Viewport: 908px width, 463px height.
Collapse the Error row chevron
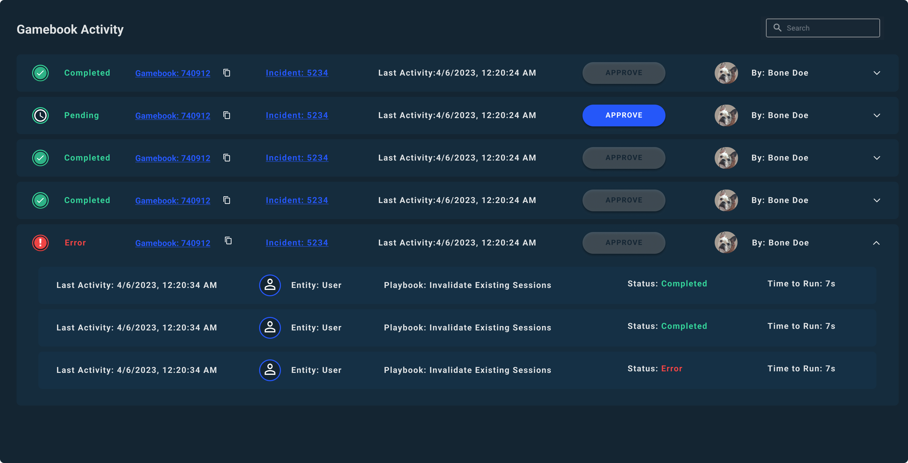pyautogui.click(x=876, y=243)
